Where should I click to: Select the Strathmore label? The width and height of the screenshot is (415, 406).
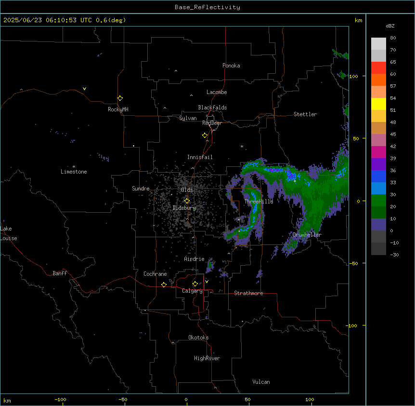(248, 293)
